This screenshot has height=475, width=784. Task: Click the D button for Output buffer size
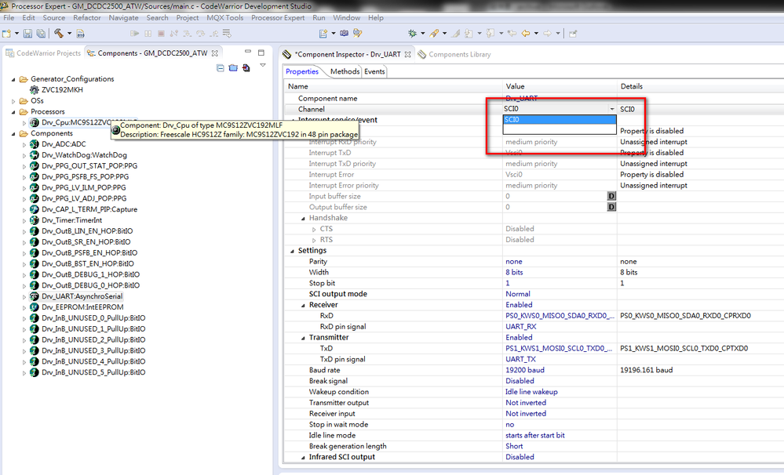pos(611,207)
